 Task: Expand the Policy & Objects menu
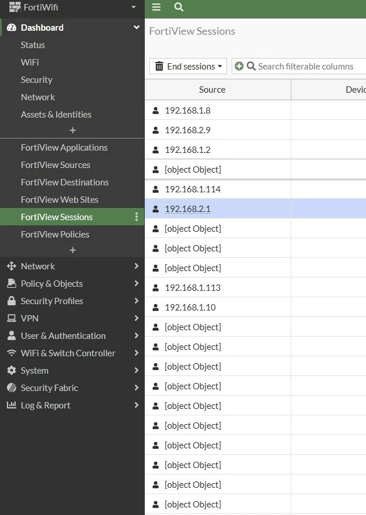pos(72,283)
